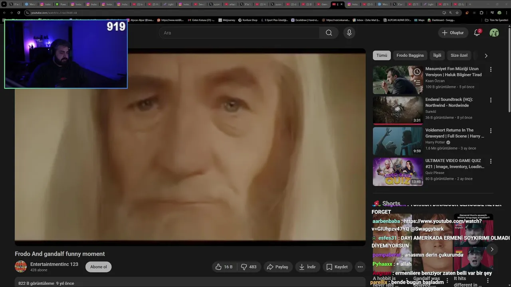511x287 pixels.
Task: Open the browser profile avatar in toolbar
Action: tap(499, 13)
